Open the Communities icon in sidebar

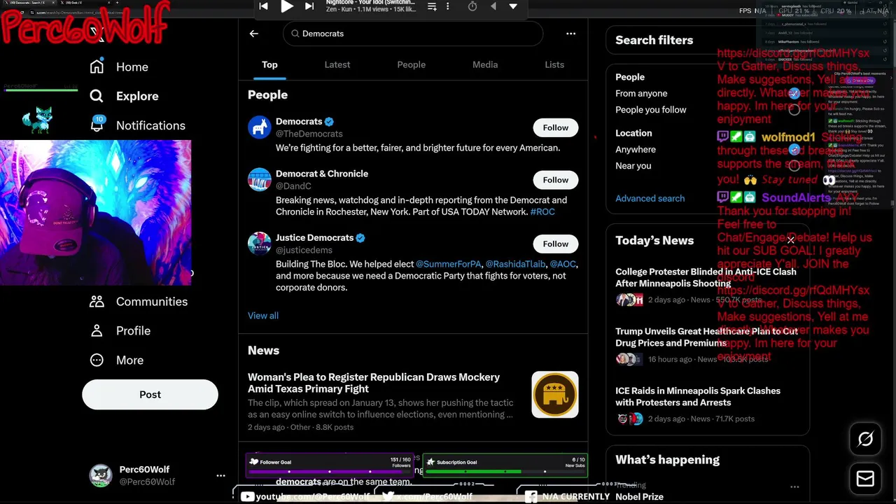[97, 301]
